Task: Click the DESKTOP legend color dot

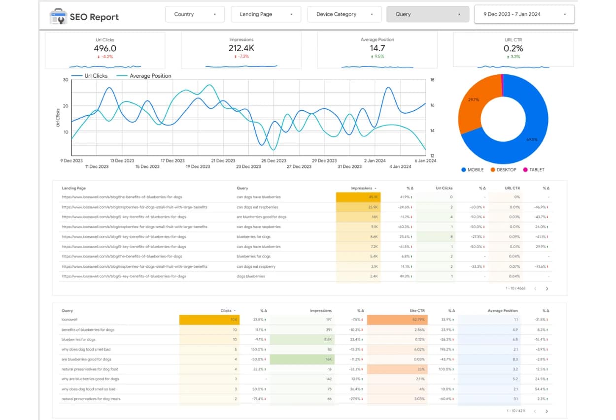Action: (492, 170)
